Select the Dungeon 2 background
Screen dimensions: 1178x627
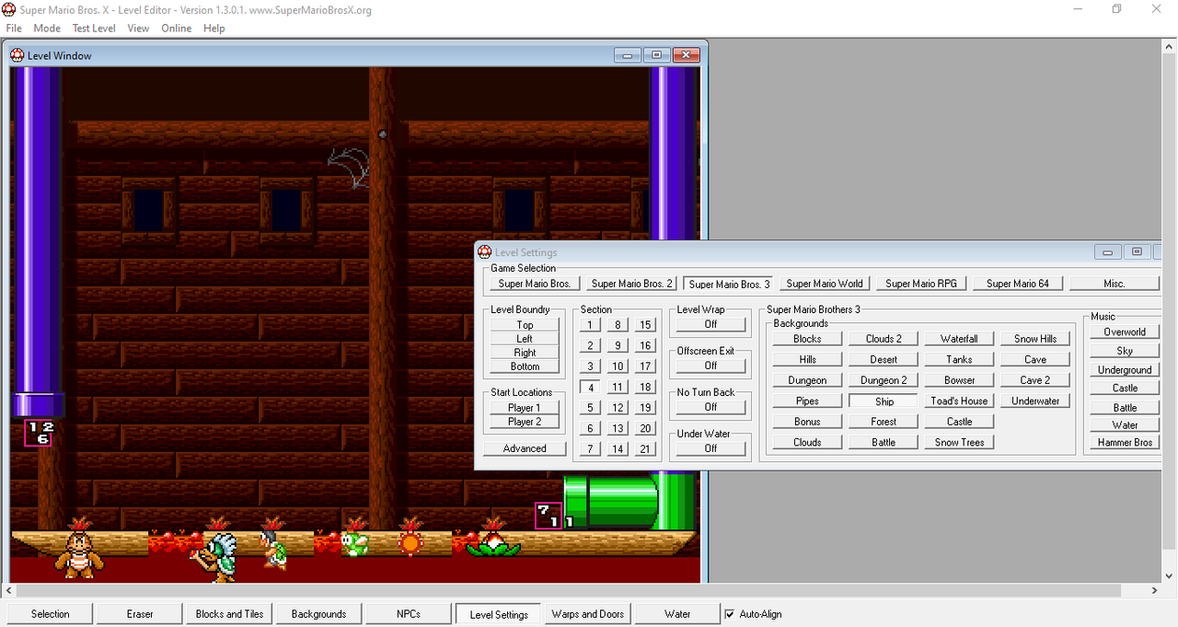pos(883,380)
